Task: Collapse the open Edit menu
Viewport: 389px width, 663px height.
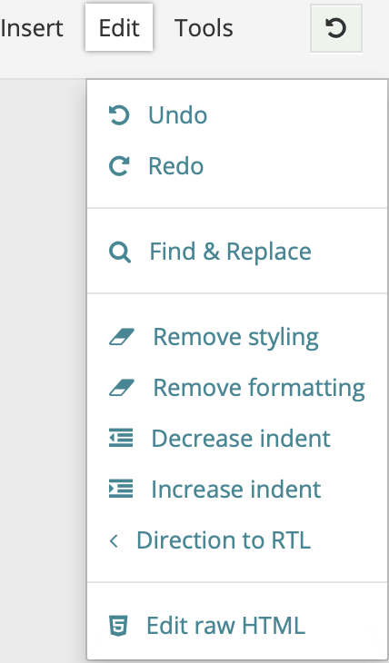Action: coord(119,28)
